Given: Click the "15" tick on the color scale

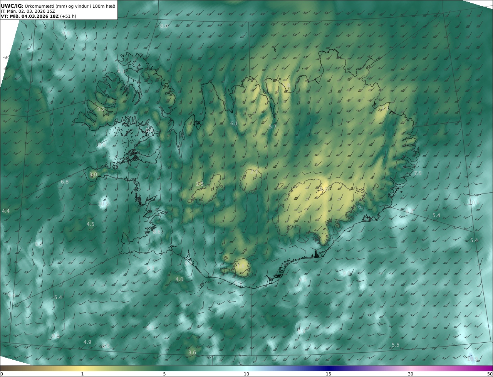Looking at the screenshot, I should (329, 374).
